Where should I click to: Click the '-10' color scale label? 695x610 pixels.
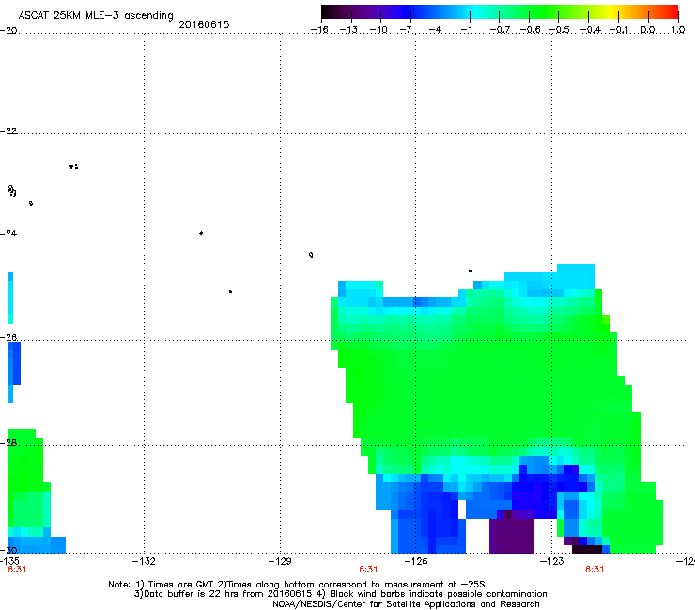tap(378, 30)
